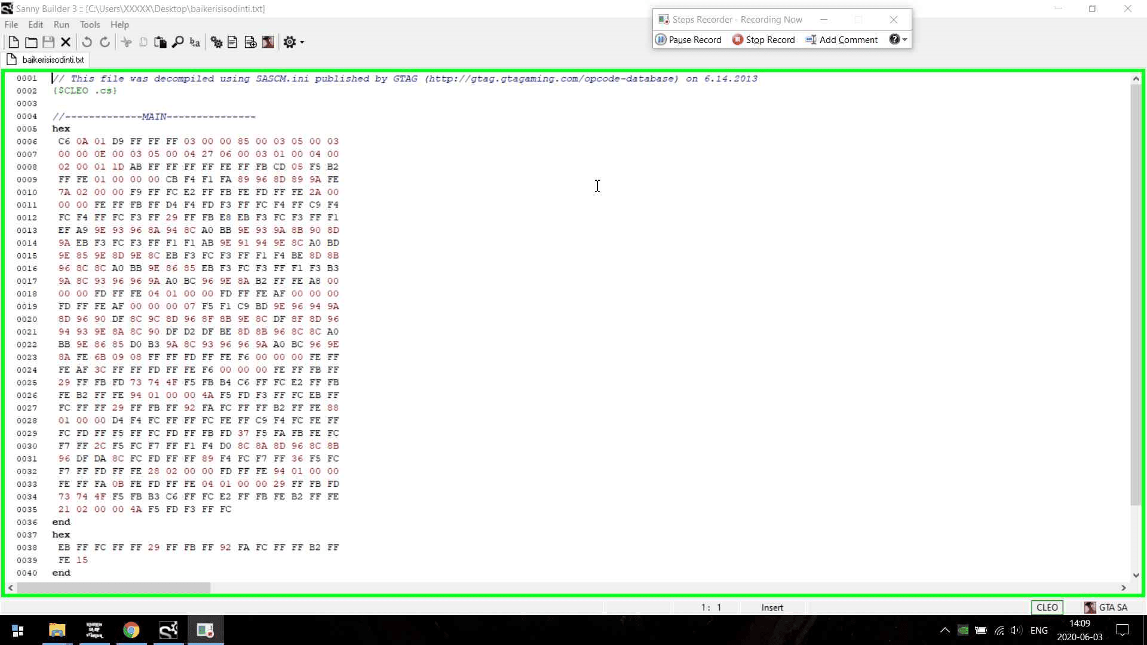Open Chrome from the taskbar
This screenshot has height=645, width=1147.
131,630
